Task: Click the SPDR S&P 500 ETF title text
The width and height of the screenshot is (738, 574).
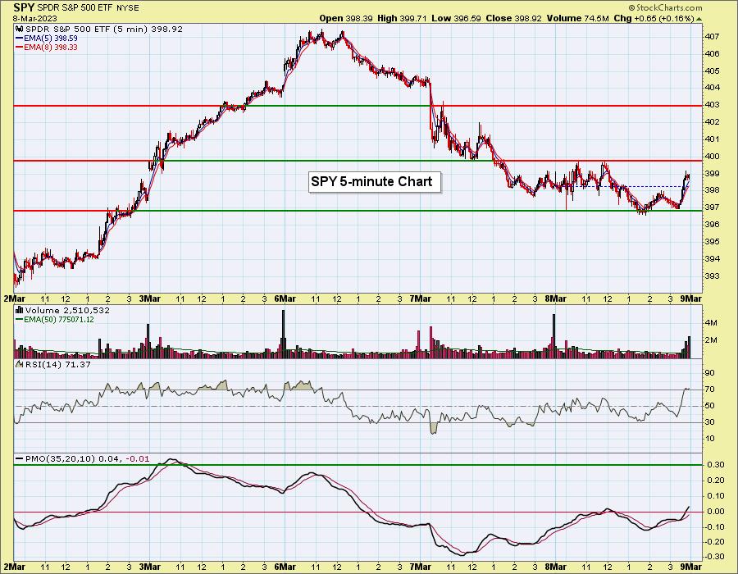Action: (75, 8)
